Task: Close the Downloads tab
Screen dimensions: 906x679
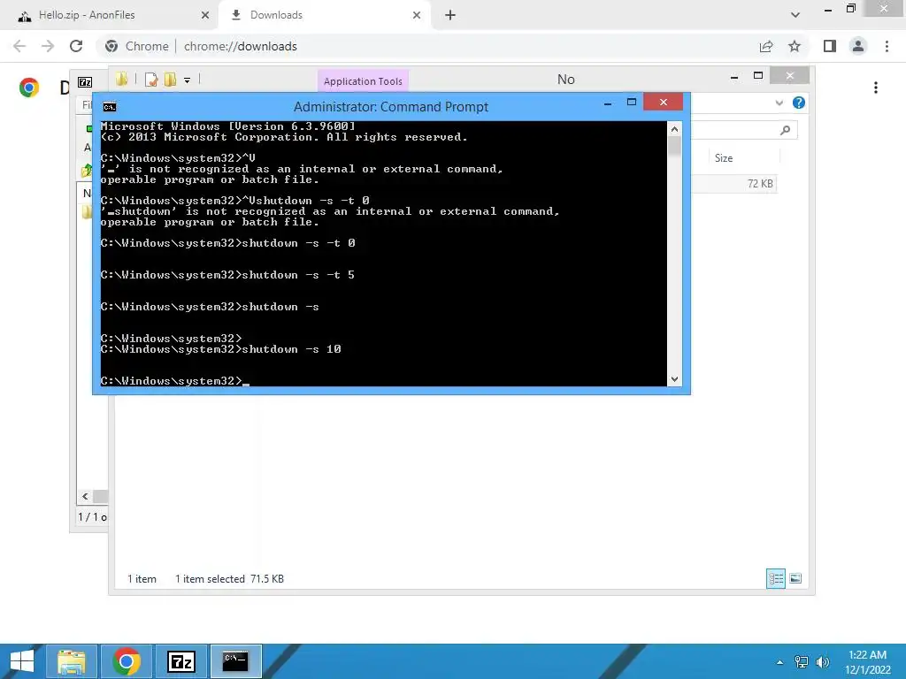Action: tap(417, 15)
